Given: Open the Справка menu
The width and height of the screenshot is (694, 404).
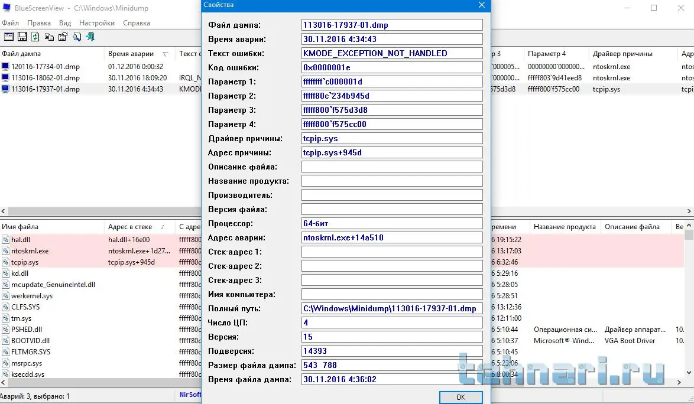Looking at the screenshot, I should [x=137, y=23].
